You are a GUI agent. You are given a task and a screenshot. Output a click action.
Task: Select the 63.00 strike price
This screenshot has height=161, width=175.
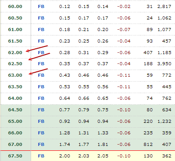15,75
